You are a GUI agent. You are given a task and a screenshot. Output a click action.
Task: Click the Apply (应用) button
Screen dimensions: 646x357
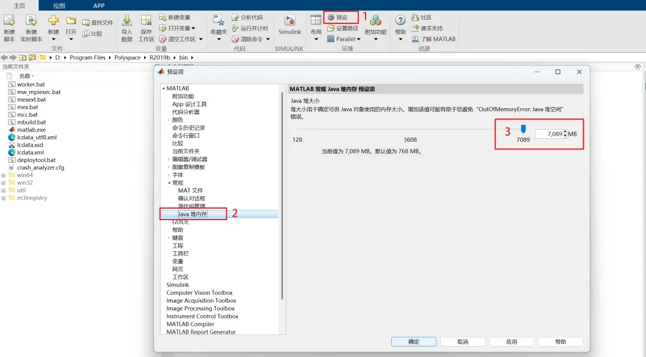[x=511, y=342]
